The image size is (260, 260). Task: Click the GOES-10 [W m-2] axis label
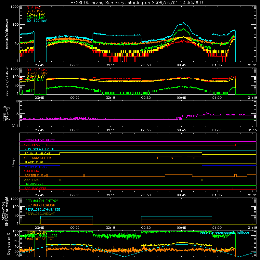[6, 114]
